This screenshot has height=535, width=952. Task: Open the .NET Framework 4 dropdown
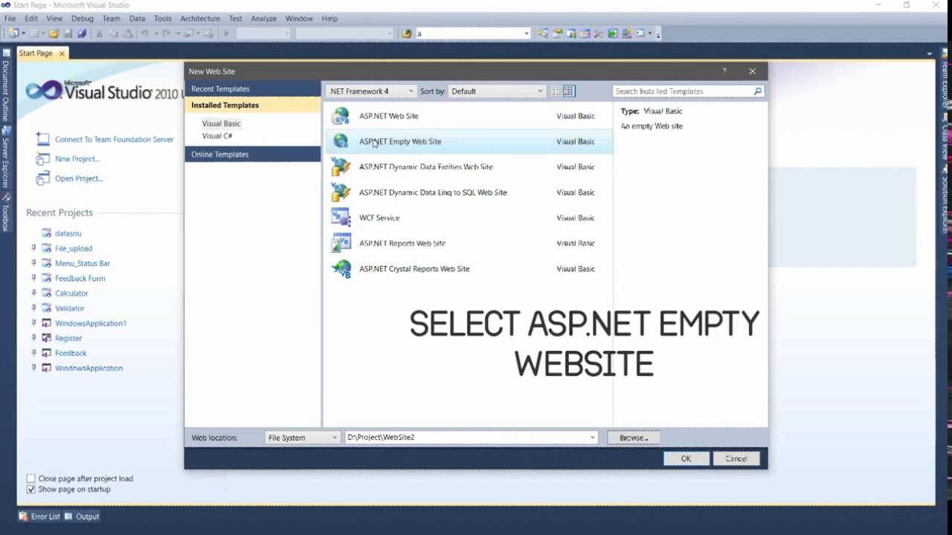(x=410, y=91)
